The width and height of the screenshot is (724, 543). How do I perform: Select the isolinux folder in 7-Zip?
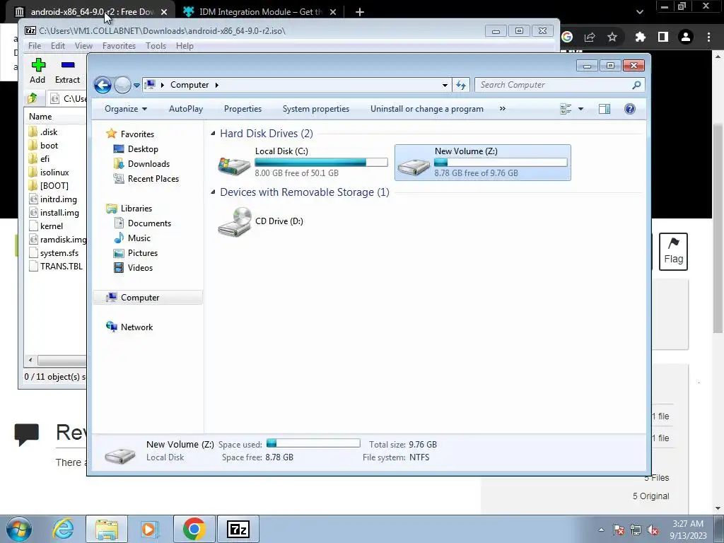click(x=49, y=173)
